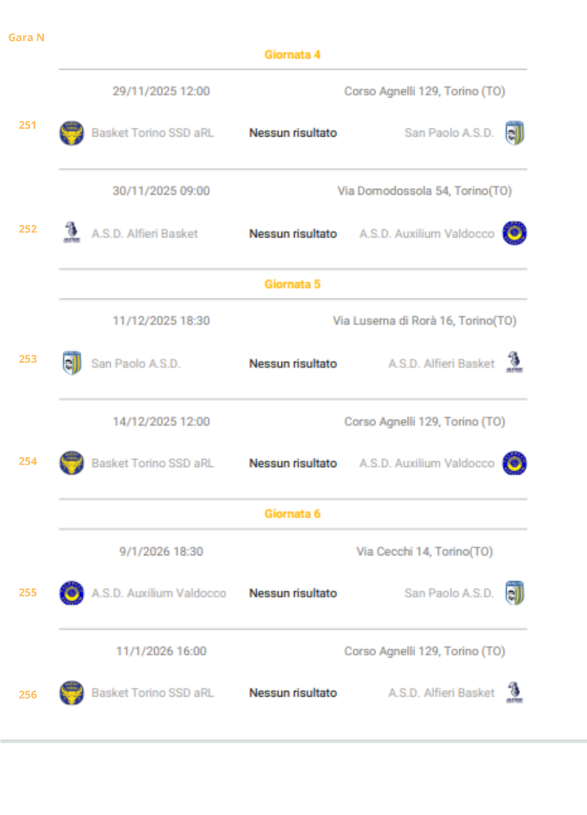The image size is (587, 815).
Task: Click venue Via Luserna di Rorà 16
Action: pos(425,321)
